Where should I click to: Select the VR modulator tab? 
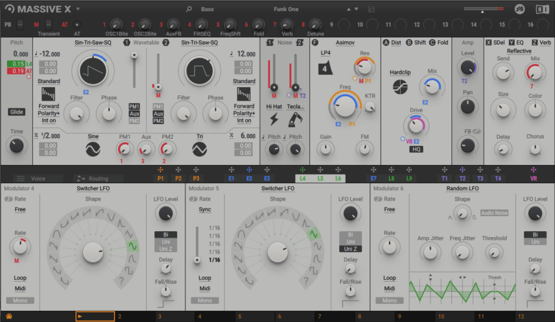pyautogui.click(x=534, y=179)
